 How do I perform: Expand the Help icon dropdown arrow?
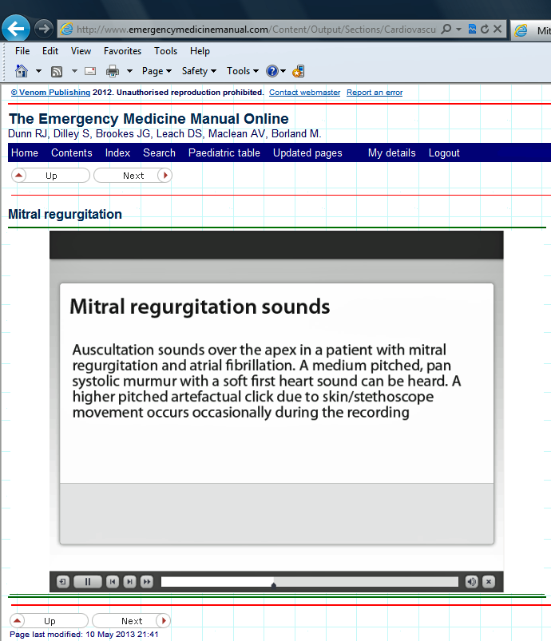(283, 71)
